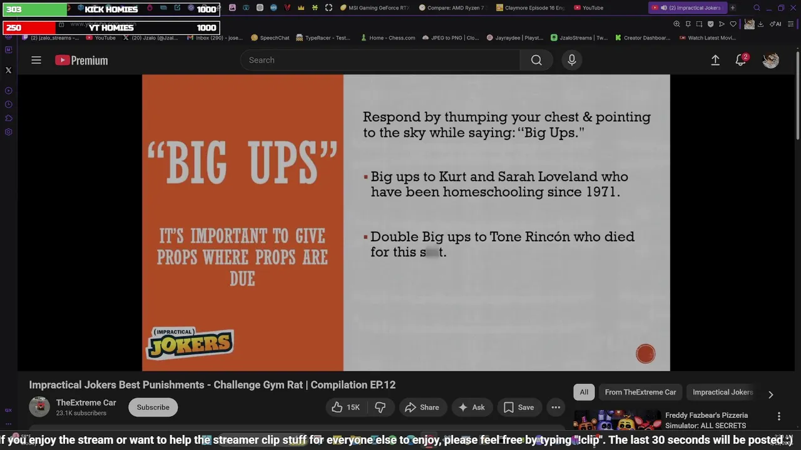The height and width of the screenshot is (450, 801).
Task: Open the Home - Chess.com bookmark
Action: [x=387, y=37]
